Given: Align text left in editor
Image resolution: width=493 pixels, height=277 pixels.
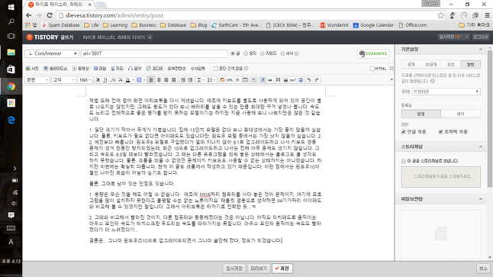Looking at the screenshot, I should point(151,80).
